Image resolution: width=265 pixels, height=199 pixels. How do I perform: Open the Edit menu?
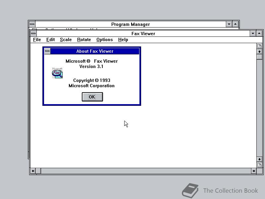(51, 39)
